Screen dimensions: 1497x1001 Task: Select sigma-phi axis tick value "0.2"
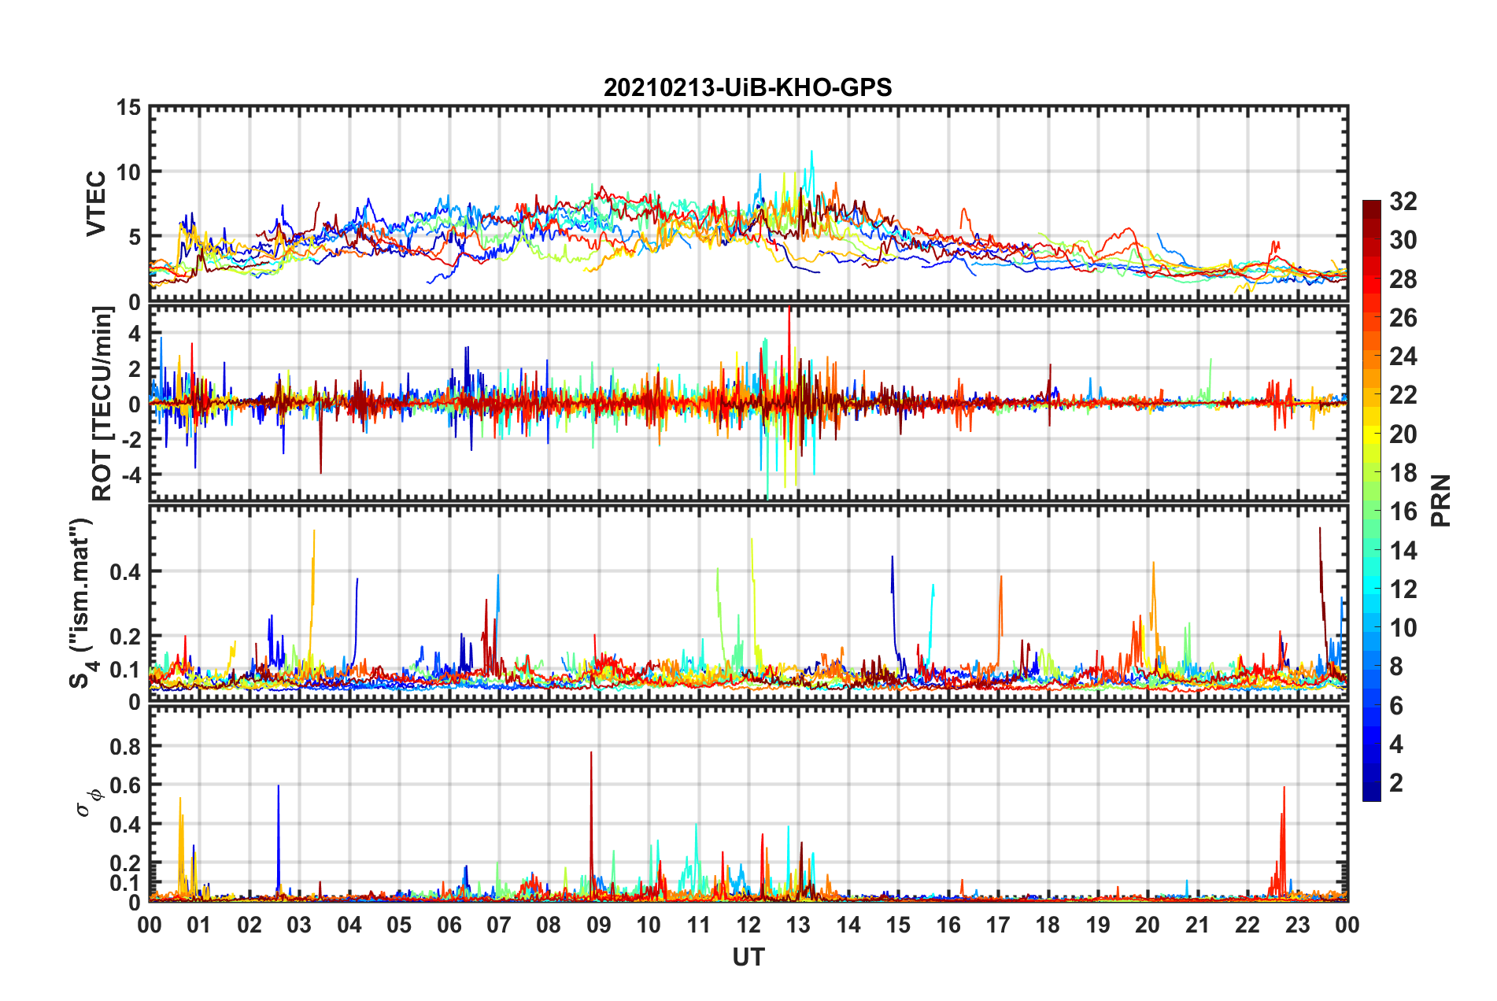coord(124,863)
